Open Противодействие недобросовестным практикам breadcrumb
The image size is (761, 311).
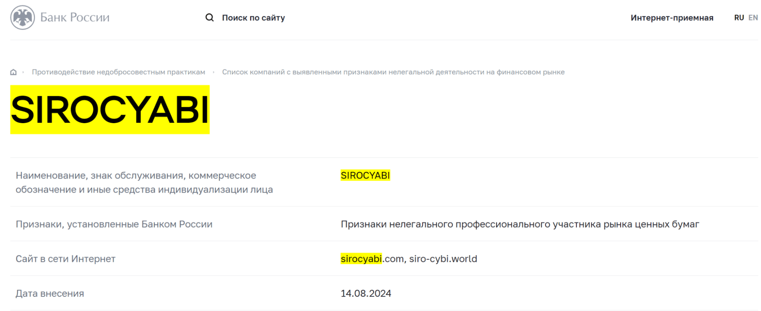point(118,72)
